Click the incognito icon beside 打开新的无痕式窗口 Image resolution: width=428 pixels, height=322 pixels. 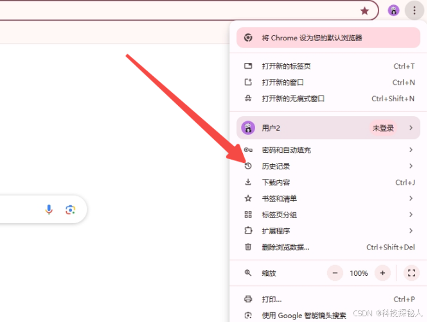248,98
